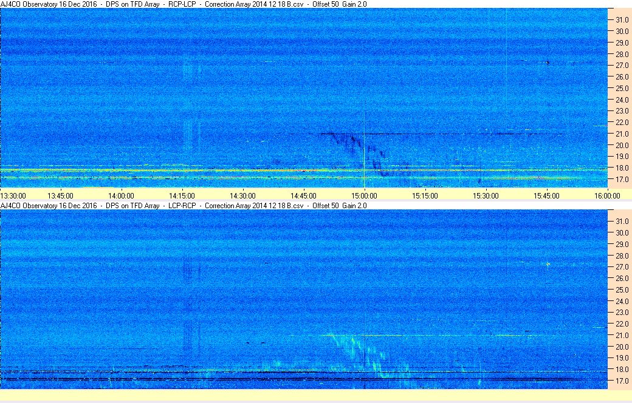
Task: Click 23.0 frequency label on LCP-RCP chart
Action: [622, 313]
